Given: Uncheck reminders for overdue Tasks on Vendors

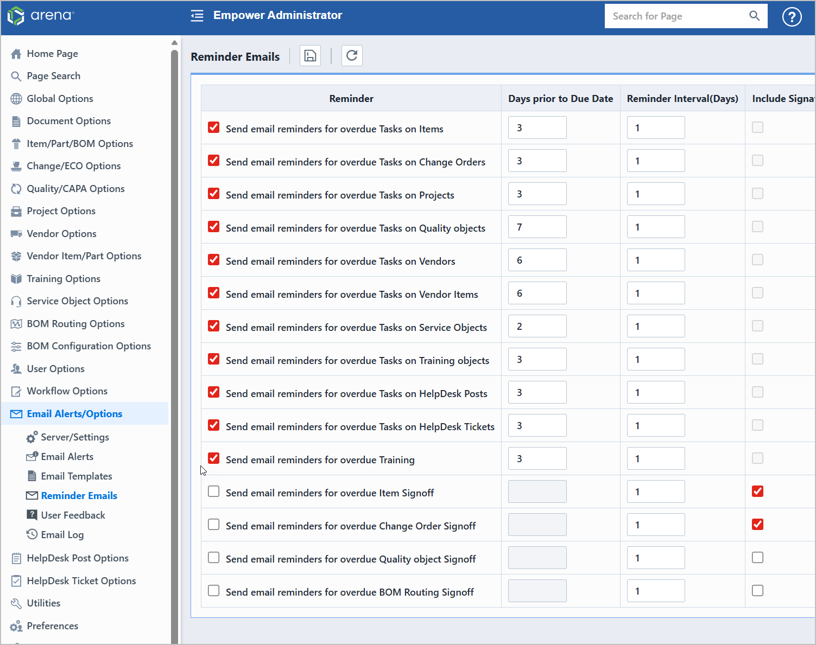Looking at the screenshot, I should click(x=214, y=260).
